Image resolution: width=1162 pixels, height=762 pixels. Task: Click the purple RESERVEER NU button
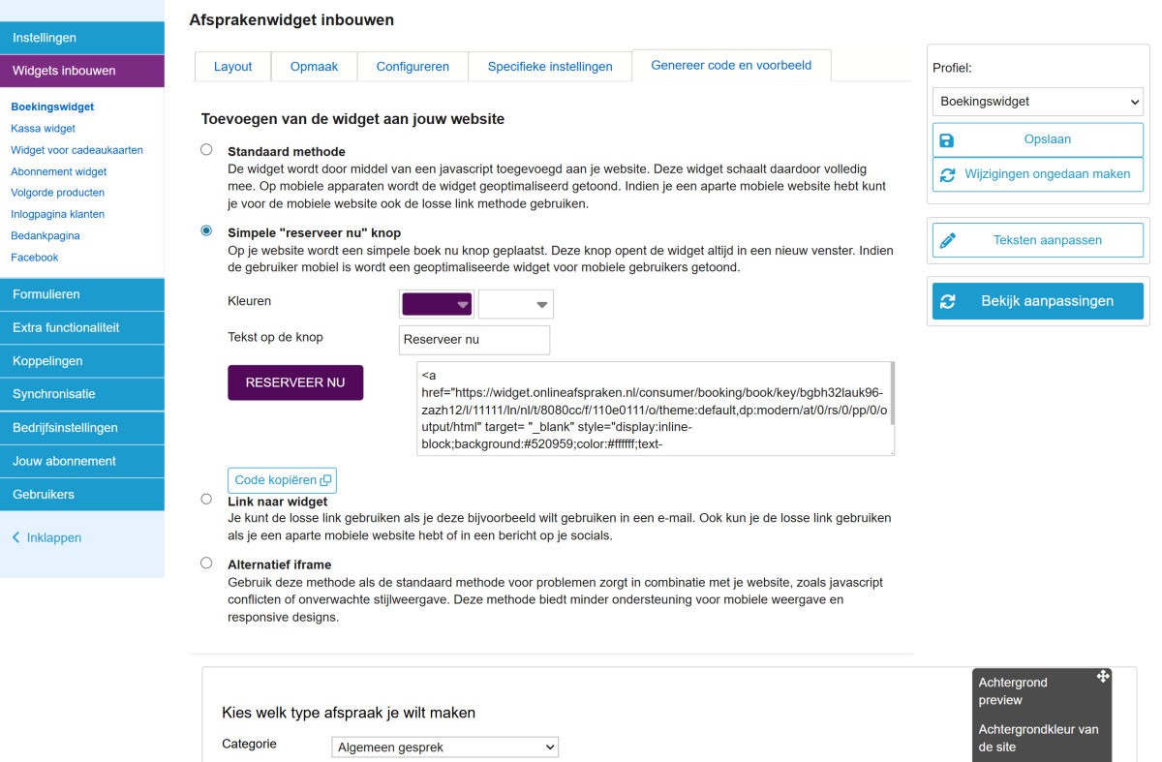pyautogui.click(x=295, y=382)
